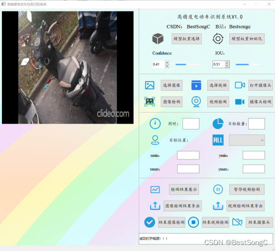Close the window with the X button
The image size is (275, 251).
pos(269,4)
